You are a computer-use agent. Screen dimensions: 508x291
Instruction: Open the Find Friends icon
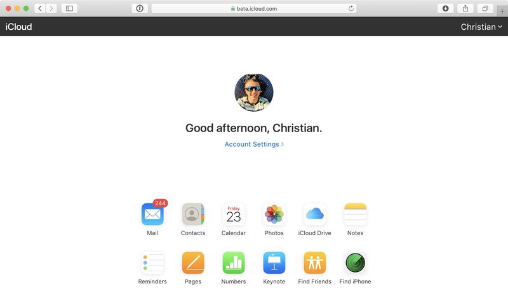(314, 263)
